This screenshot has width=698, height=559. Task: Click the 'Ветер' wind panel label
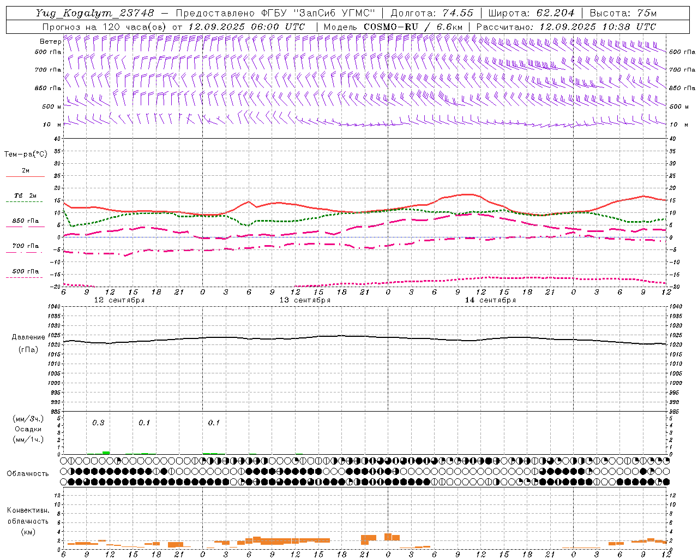[x=50, y=41]
